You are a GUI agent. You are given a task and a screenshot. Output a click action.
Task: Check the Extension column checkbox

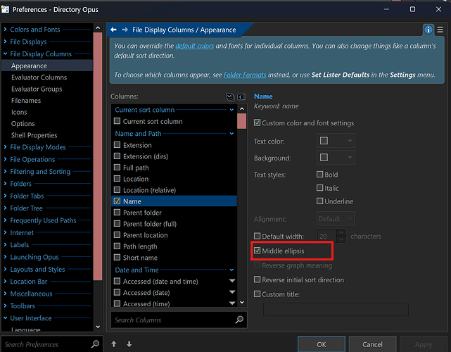(x=117, y=145)
